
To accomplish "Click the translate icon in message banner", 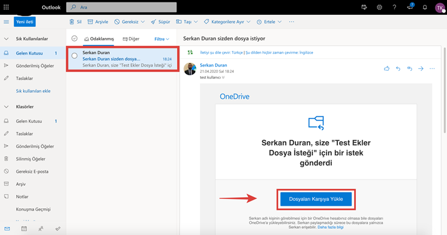I will (x=190, y=52).
